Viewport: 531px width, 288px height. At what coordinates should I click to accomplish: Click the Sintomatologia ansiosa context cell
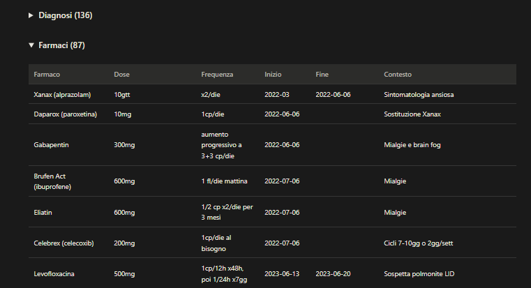click(419, 95)
